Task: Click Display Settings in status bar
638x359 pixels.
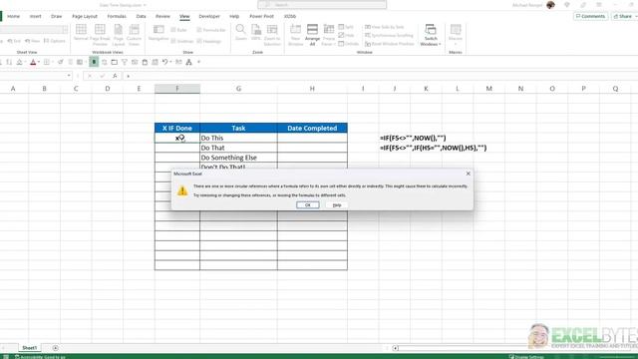Action: (526, 357)
